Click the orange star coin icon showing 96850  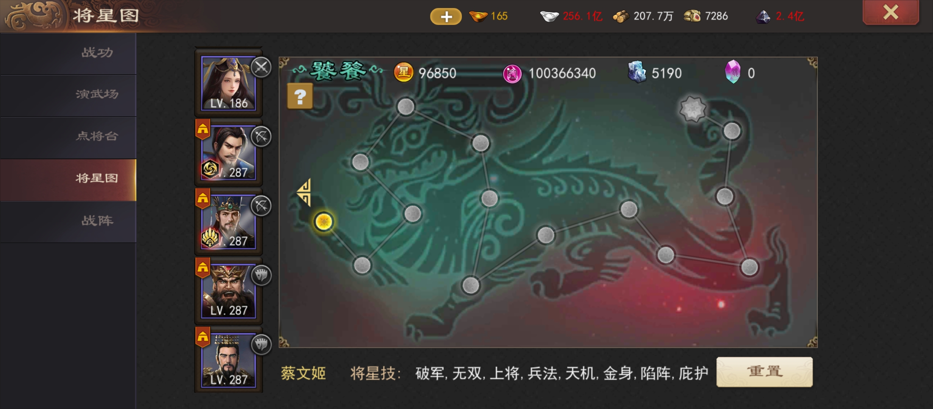point(404,72)
